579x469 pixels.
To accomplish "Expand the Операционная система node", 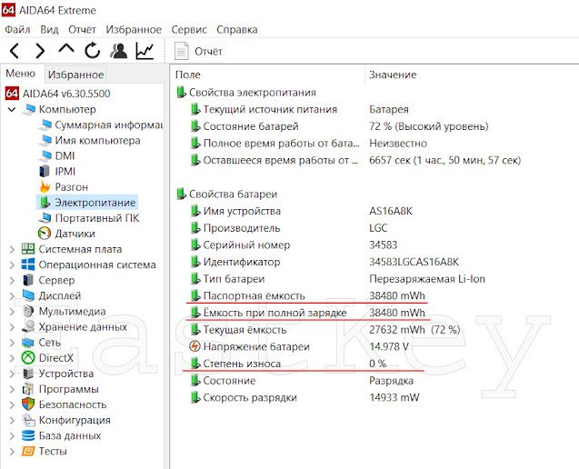I will coord(12,265).
